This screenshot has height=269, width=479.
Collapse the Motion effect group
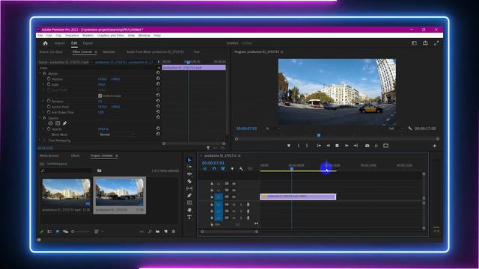40,73
